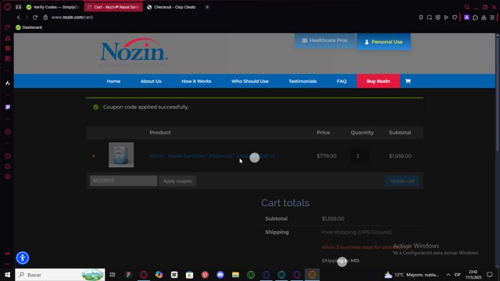The width and height of the screenshot is (500, 281).
Task: Open notifications center icon
Action: [x=490, y=275]
